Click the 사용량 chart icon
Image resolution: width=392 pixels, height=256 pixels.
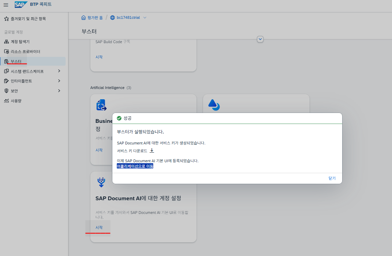point(7,101)
